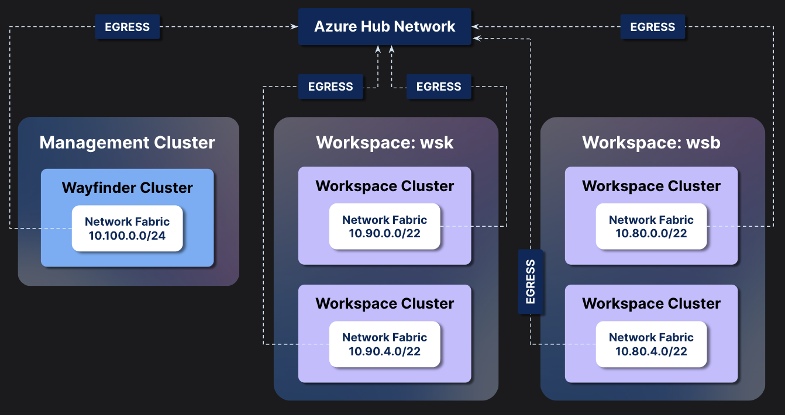Select the Workspace: wsk title

tap(385, 142)
